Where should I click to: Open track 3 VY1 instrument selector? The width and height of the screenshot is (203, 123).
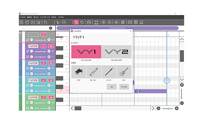coord(33,80)
